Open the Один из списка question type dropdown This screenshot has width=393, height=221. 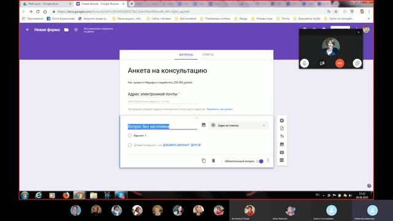tap(238, 125)
